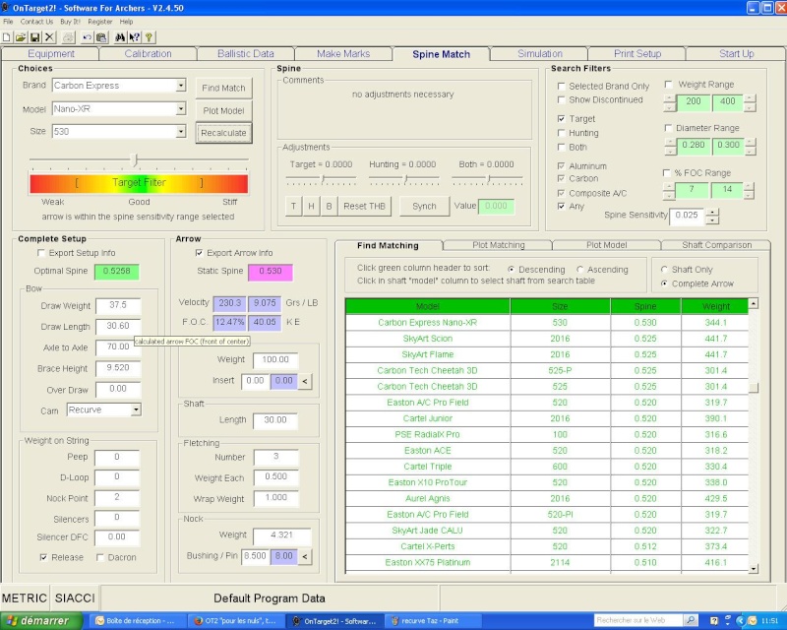
Task: Click the search icon in the taskbar web search
Action: click(x=691, y=620)
